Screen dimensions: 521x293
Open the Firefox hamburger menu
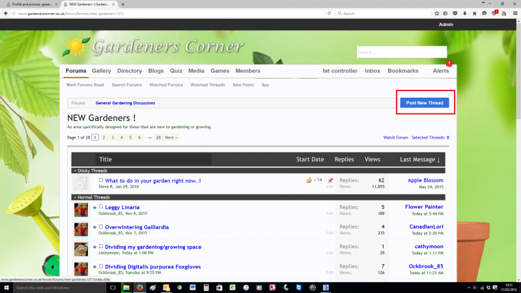point(514,13)
